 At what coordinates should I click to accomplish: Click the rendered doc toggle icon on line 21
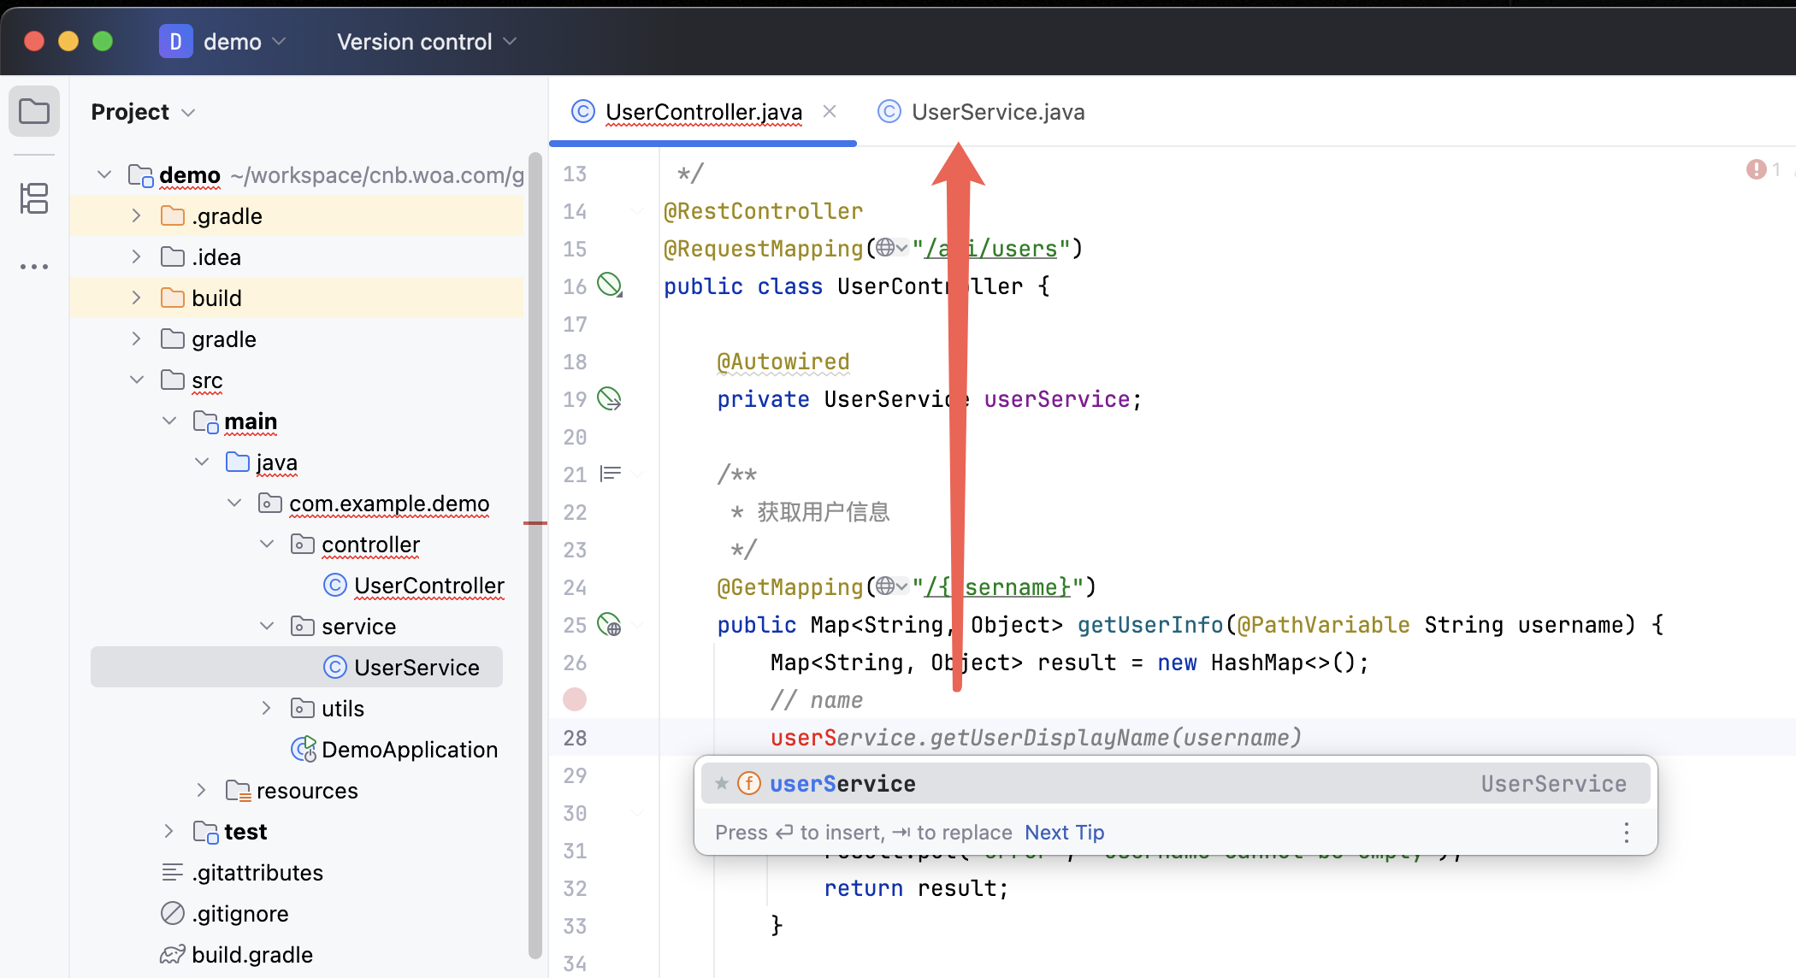[x=610, y=474]
